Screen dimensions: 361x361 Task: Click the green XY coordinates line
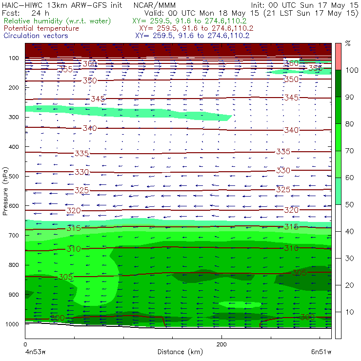(x=189, y=21)
